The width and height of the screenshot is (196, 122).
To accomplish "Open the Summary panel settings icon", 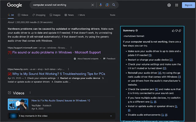I will point(137,30).
